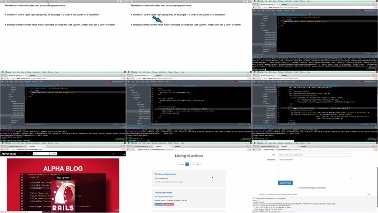Image resolution: width=378 pixels, height=213 pixels.
Task: Open Window menu in articles controller editor frame
Action: coord(154,82)
